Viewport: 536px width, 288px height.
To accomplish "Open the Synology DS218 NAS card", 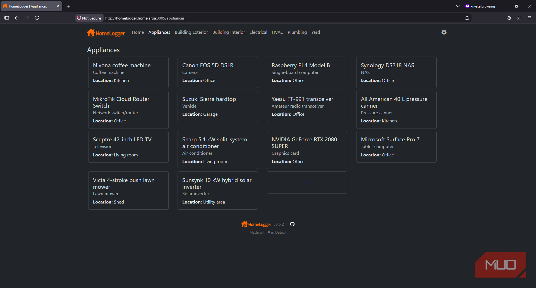I will pos(396,72).
